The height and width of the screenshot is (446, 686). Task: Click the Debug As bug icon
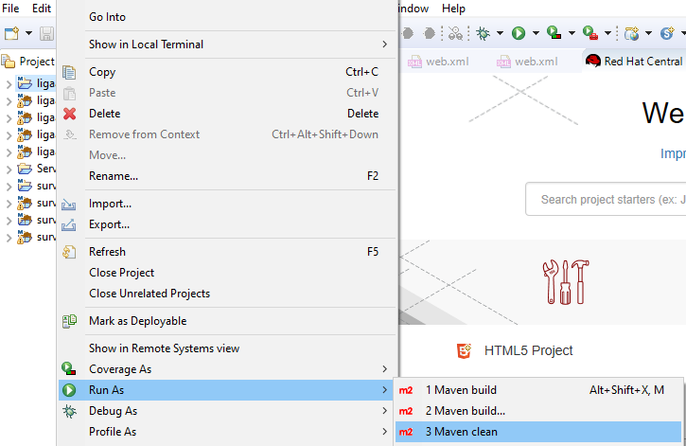(69, 411)
